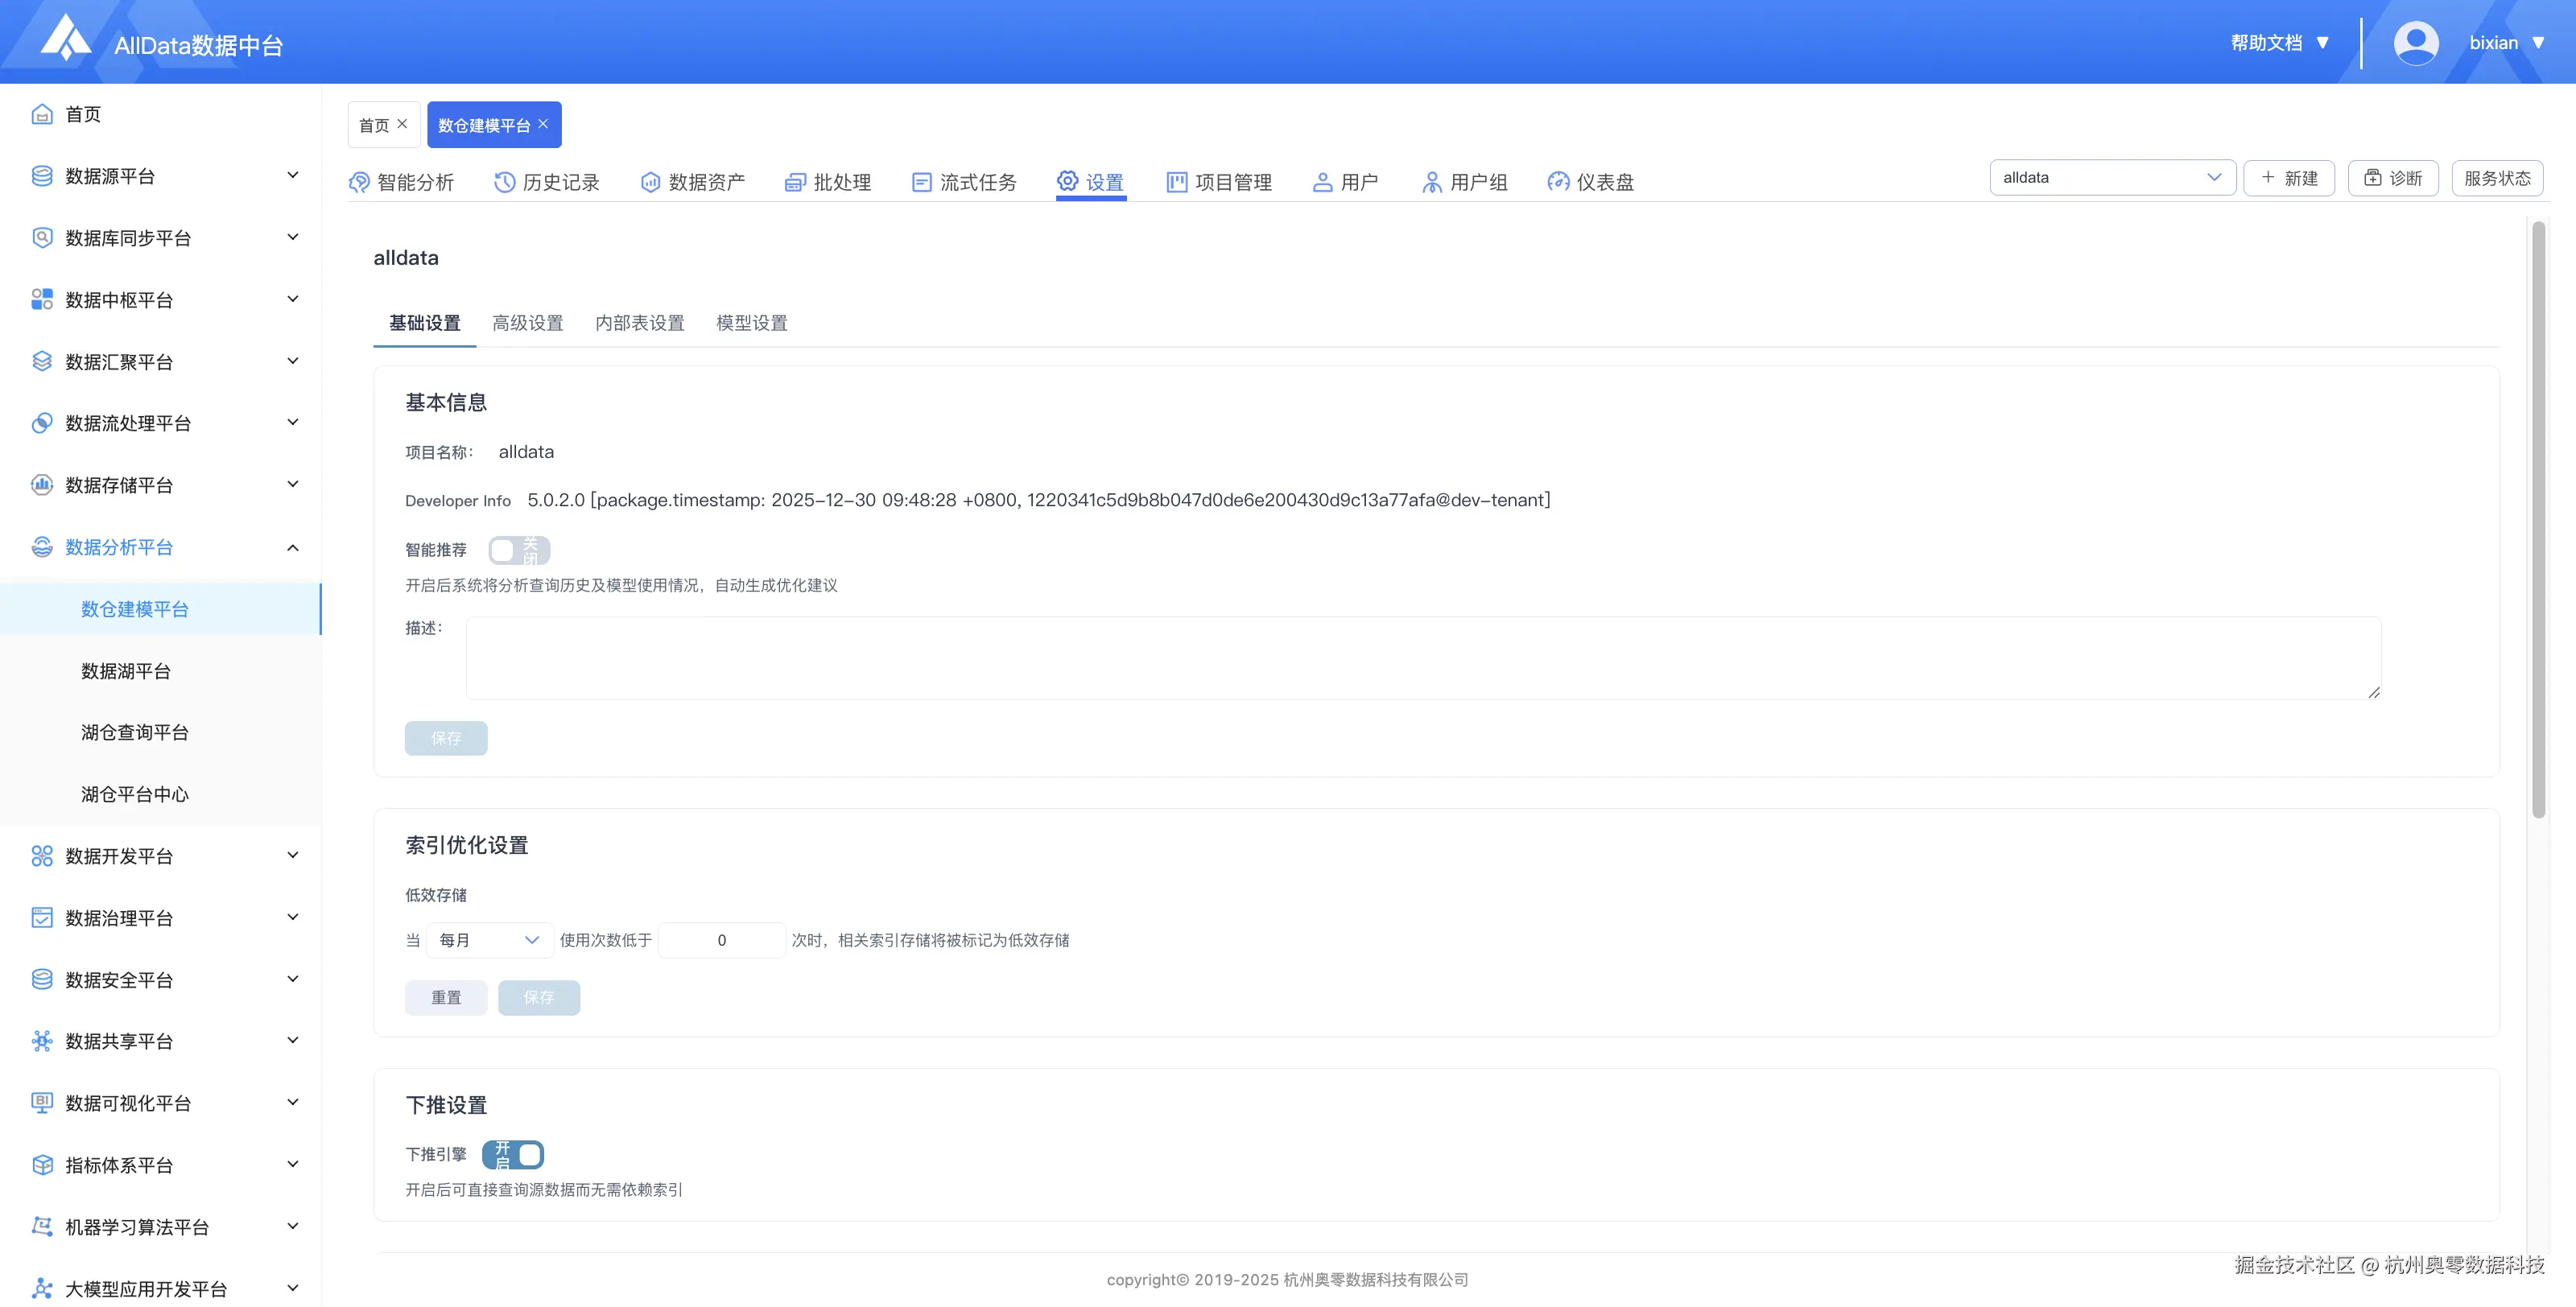The height and width of the screenshot is (1307, 2576).
Task: Click the 重置 button
Action: point(446,997)
